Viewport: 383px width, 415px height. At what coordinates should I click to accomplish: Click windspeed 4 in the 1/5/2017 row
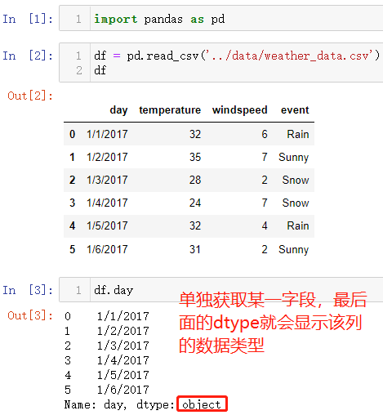pos(265,225)
